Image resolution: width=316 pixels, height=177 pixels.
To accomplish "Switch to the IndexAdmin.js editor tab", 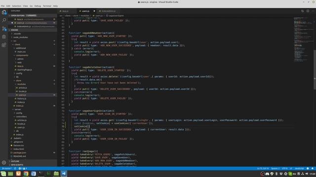I will 109,11.
